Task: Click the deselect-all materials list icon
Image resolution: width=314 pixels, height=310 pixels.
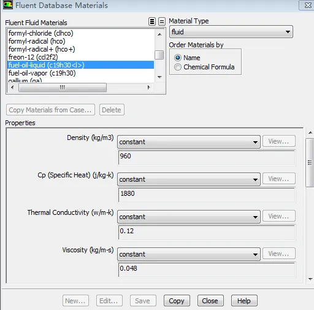Action: click(162, 21)
